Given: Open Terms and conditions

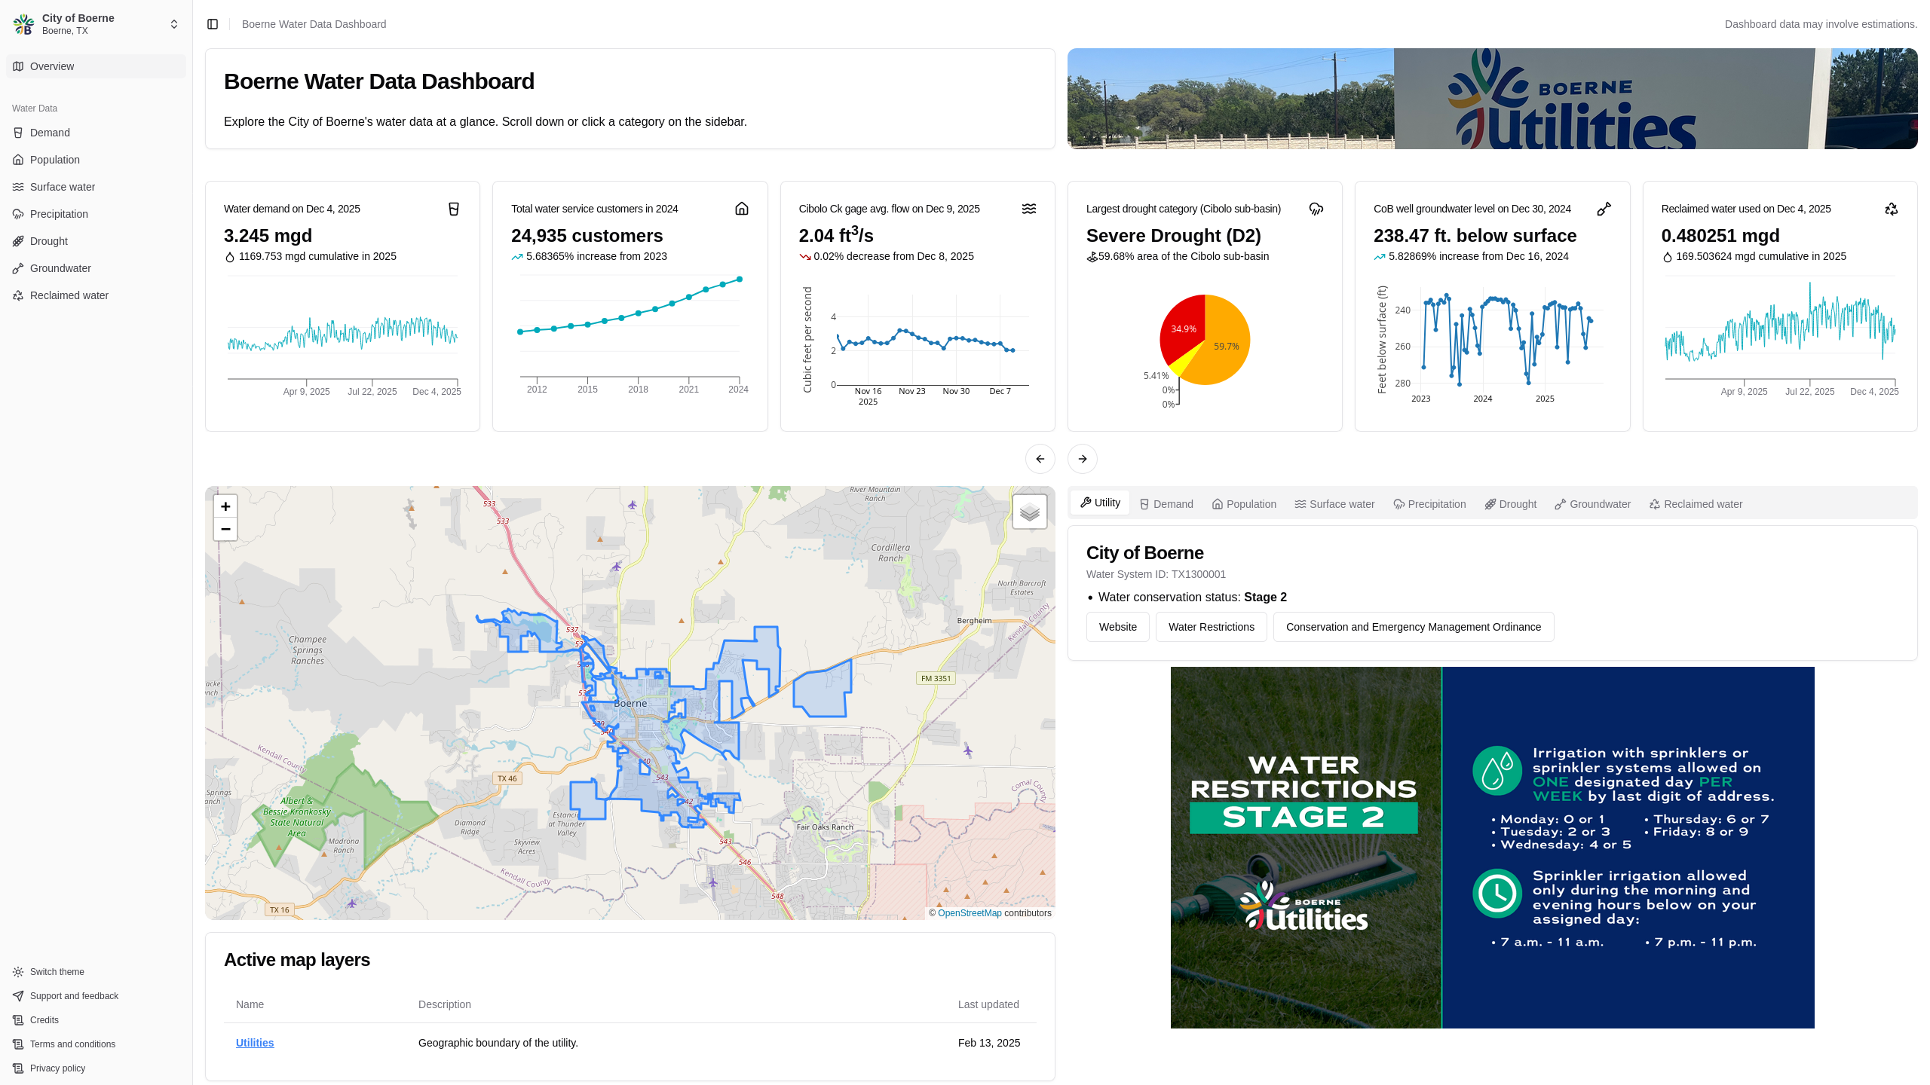Looking at the screenshot, I should pyautogui.click(x=96, y=1044).
